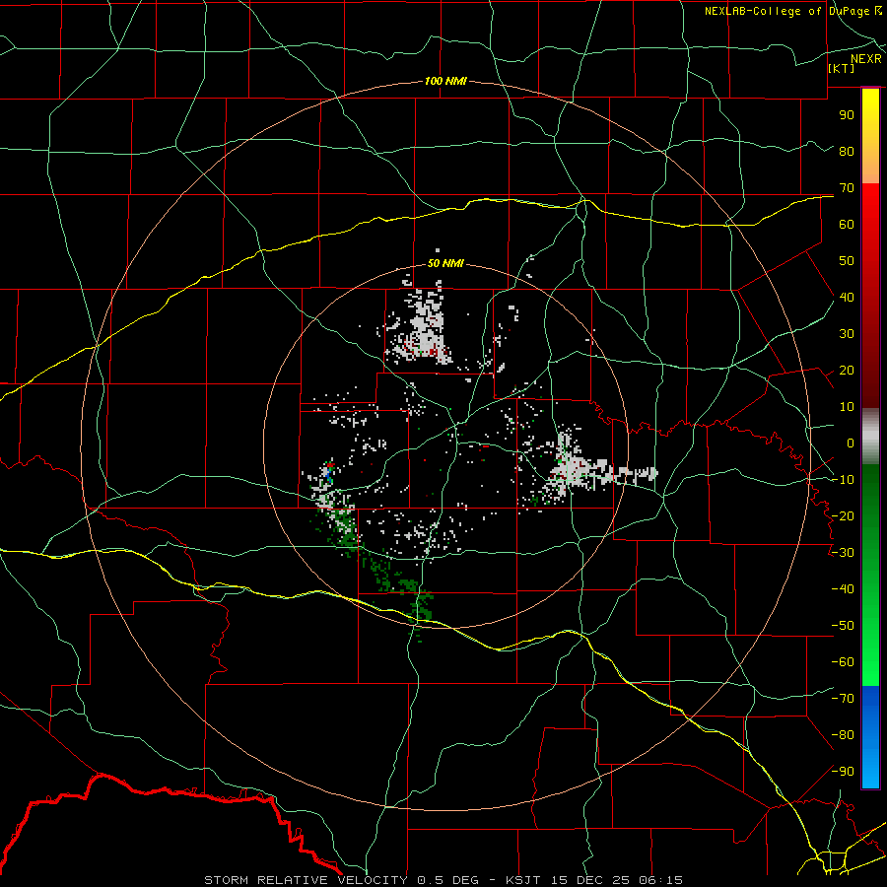Click the -60 value on the velocity scale

pyautogui.click(x=843, y=662)
